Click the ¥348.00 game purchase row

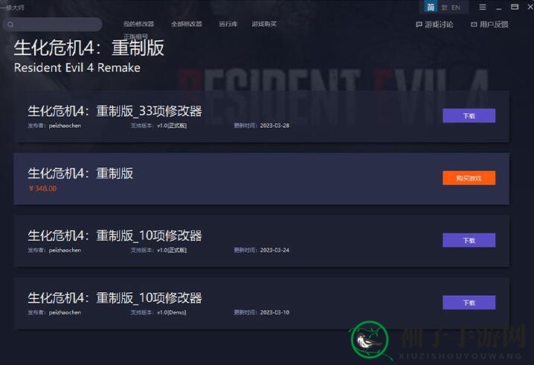point(262,178)
